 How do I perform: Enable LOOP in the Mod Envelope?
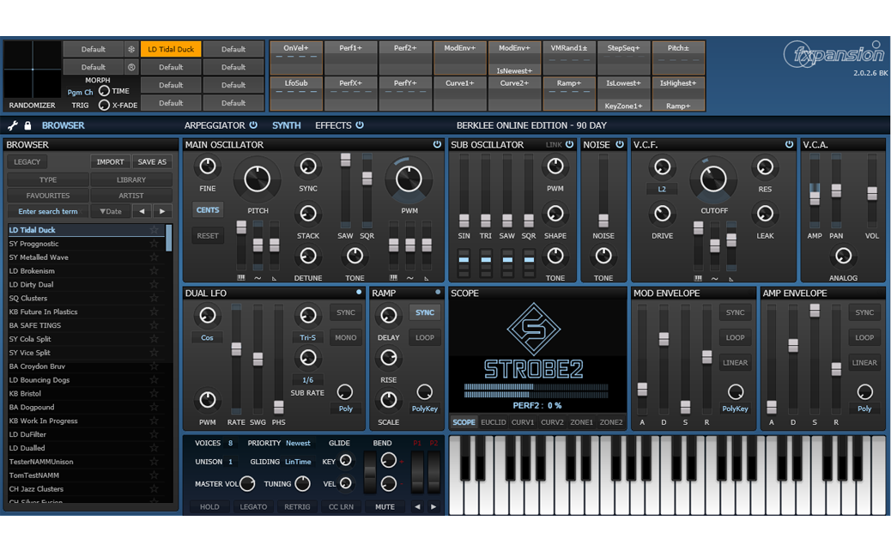735,337
